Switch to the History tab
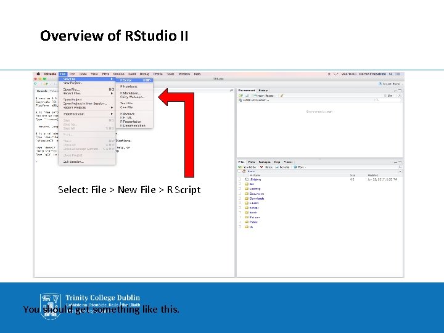 pyautogui.click(x=263, y=90)
